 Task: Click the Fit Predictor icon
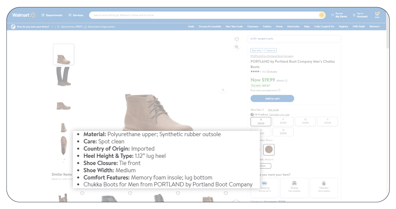[x=252, y=115]
